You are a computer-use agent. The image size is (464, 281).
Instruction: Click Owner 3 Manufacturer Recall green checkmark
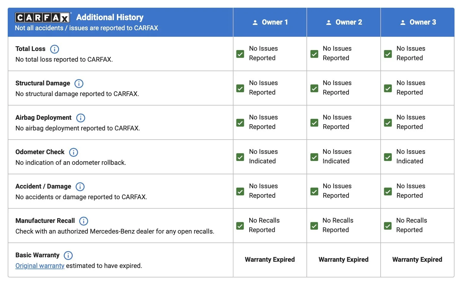pos(388,226)
